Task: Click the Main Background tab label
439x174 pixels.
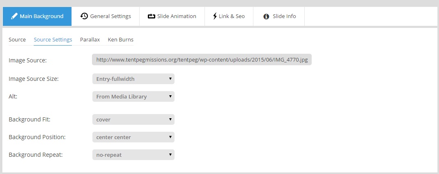Action: [x=41, y=16]
